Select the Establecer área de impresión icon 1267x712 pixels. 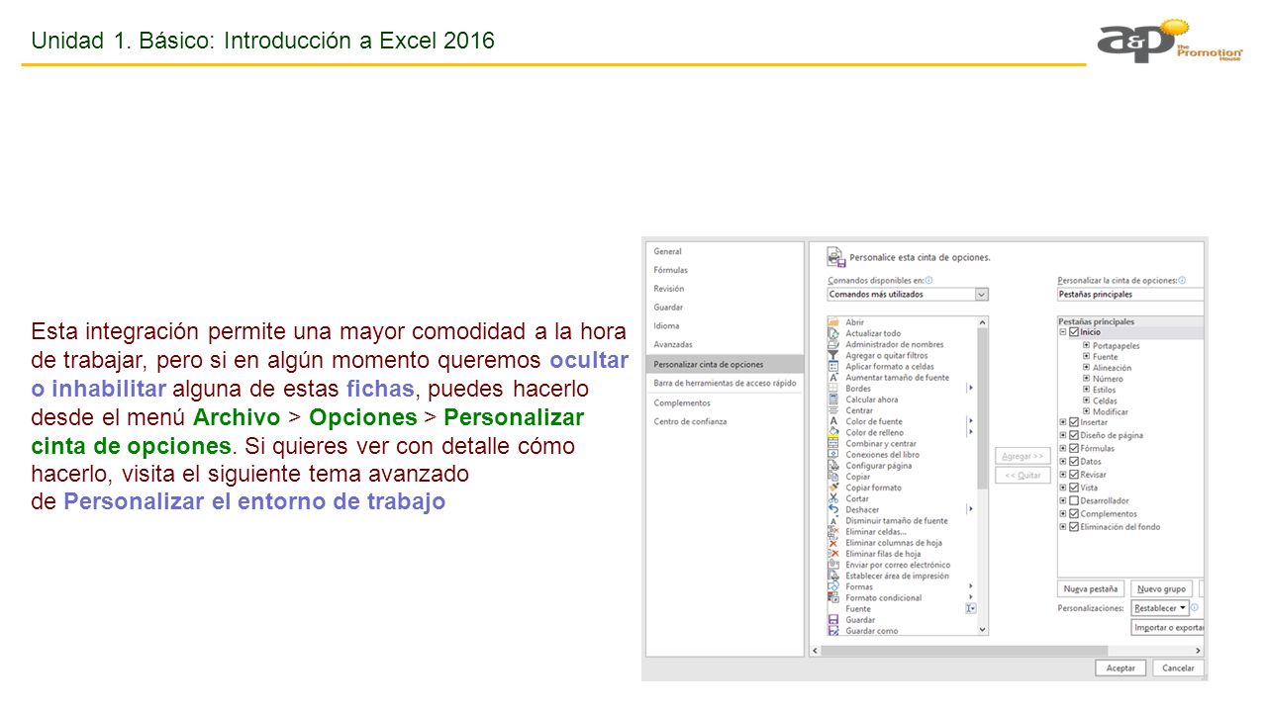click(x=833, y=576)
